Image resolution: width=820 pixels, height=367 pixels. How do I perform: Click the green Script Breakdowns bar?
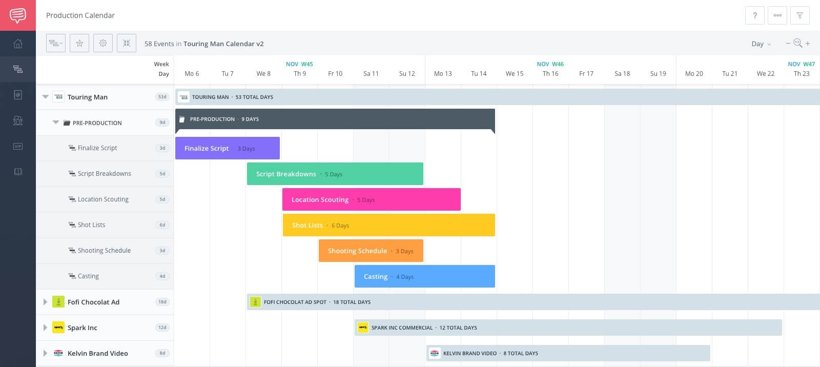(335, 174)
